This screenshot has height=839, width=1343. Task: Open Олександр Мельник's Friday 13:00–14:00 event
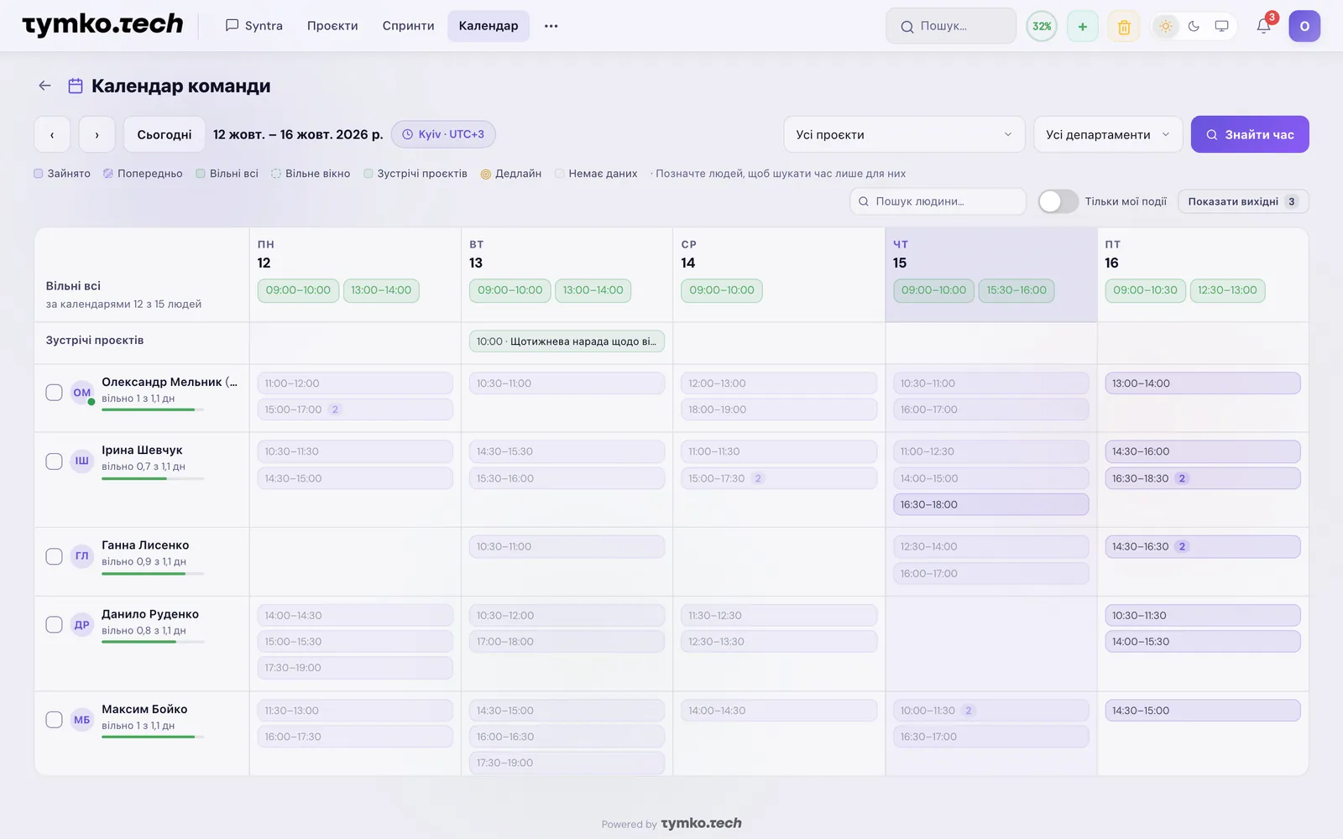point(1203,383)
